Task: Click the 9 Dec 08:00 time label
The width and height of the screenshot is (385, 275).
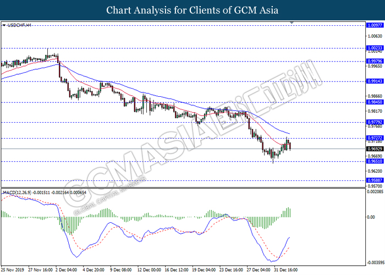Action: point(121,270)
